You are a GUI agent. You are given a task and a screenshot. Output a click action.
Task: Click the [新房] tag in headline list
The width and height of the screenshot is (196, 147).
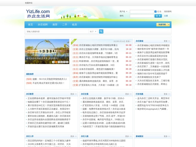[76, 77]
